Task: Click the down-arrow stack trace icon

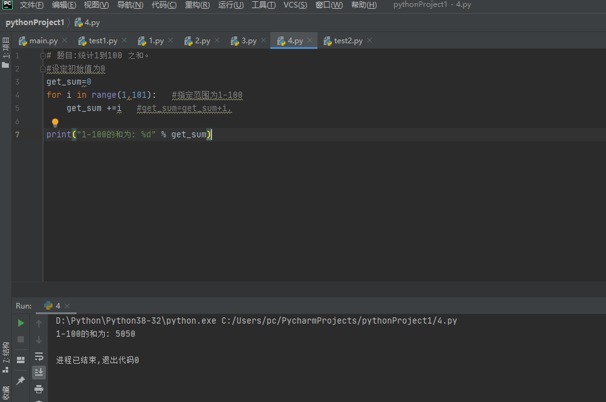Action: 39,340
